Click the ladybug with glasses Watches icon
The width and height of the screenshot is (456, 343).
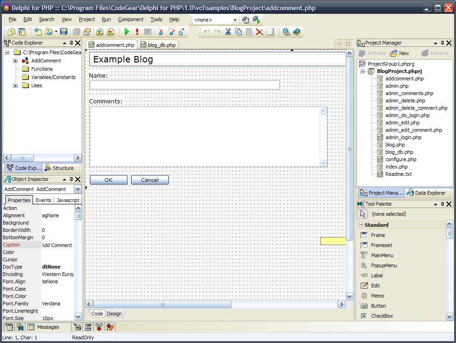coord(99,327)
